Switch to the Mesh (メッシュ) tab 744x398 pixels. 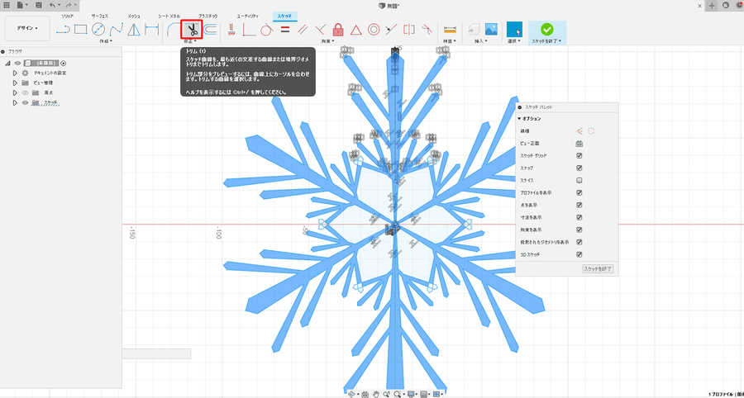coord(134,16)
